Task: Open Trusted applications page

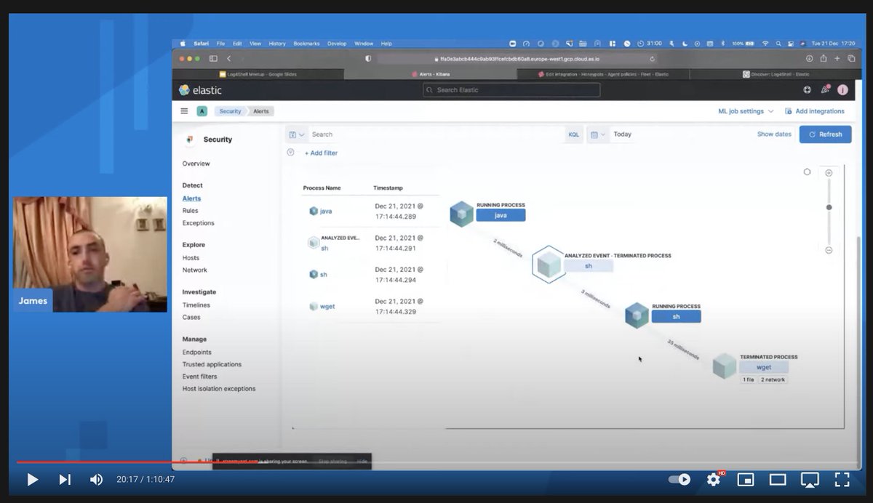Action: (x=212, y=365)
